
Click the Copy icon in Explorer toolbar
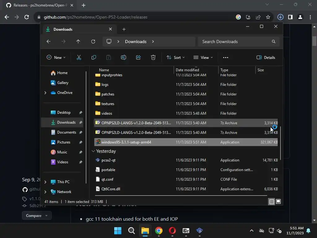click(x=93, y=57)
